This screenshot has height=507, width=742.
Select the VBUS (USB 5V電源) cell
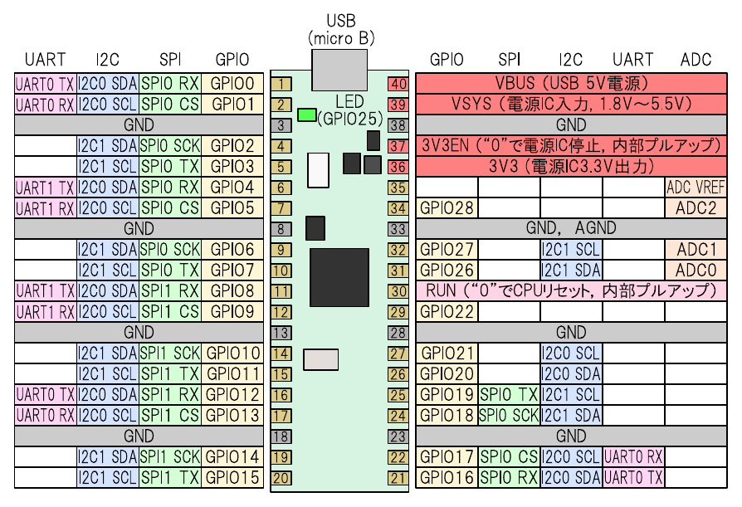coord(571,83)
